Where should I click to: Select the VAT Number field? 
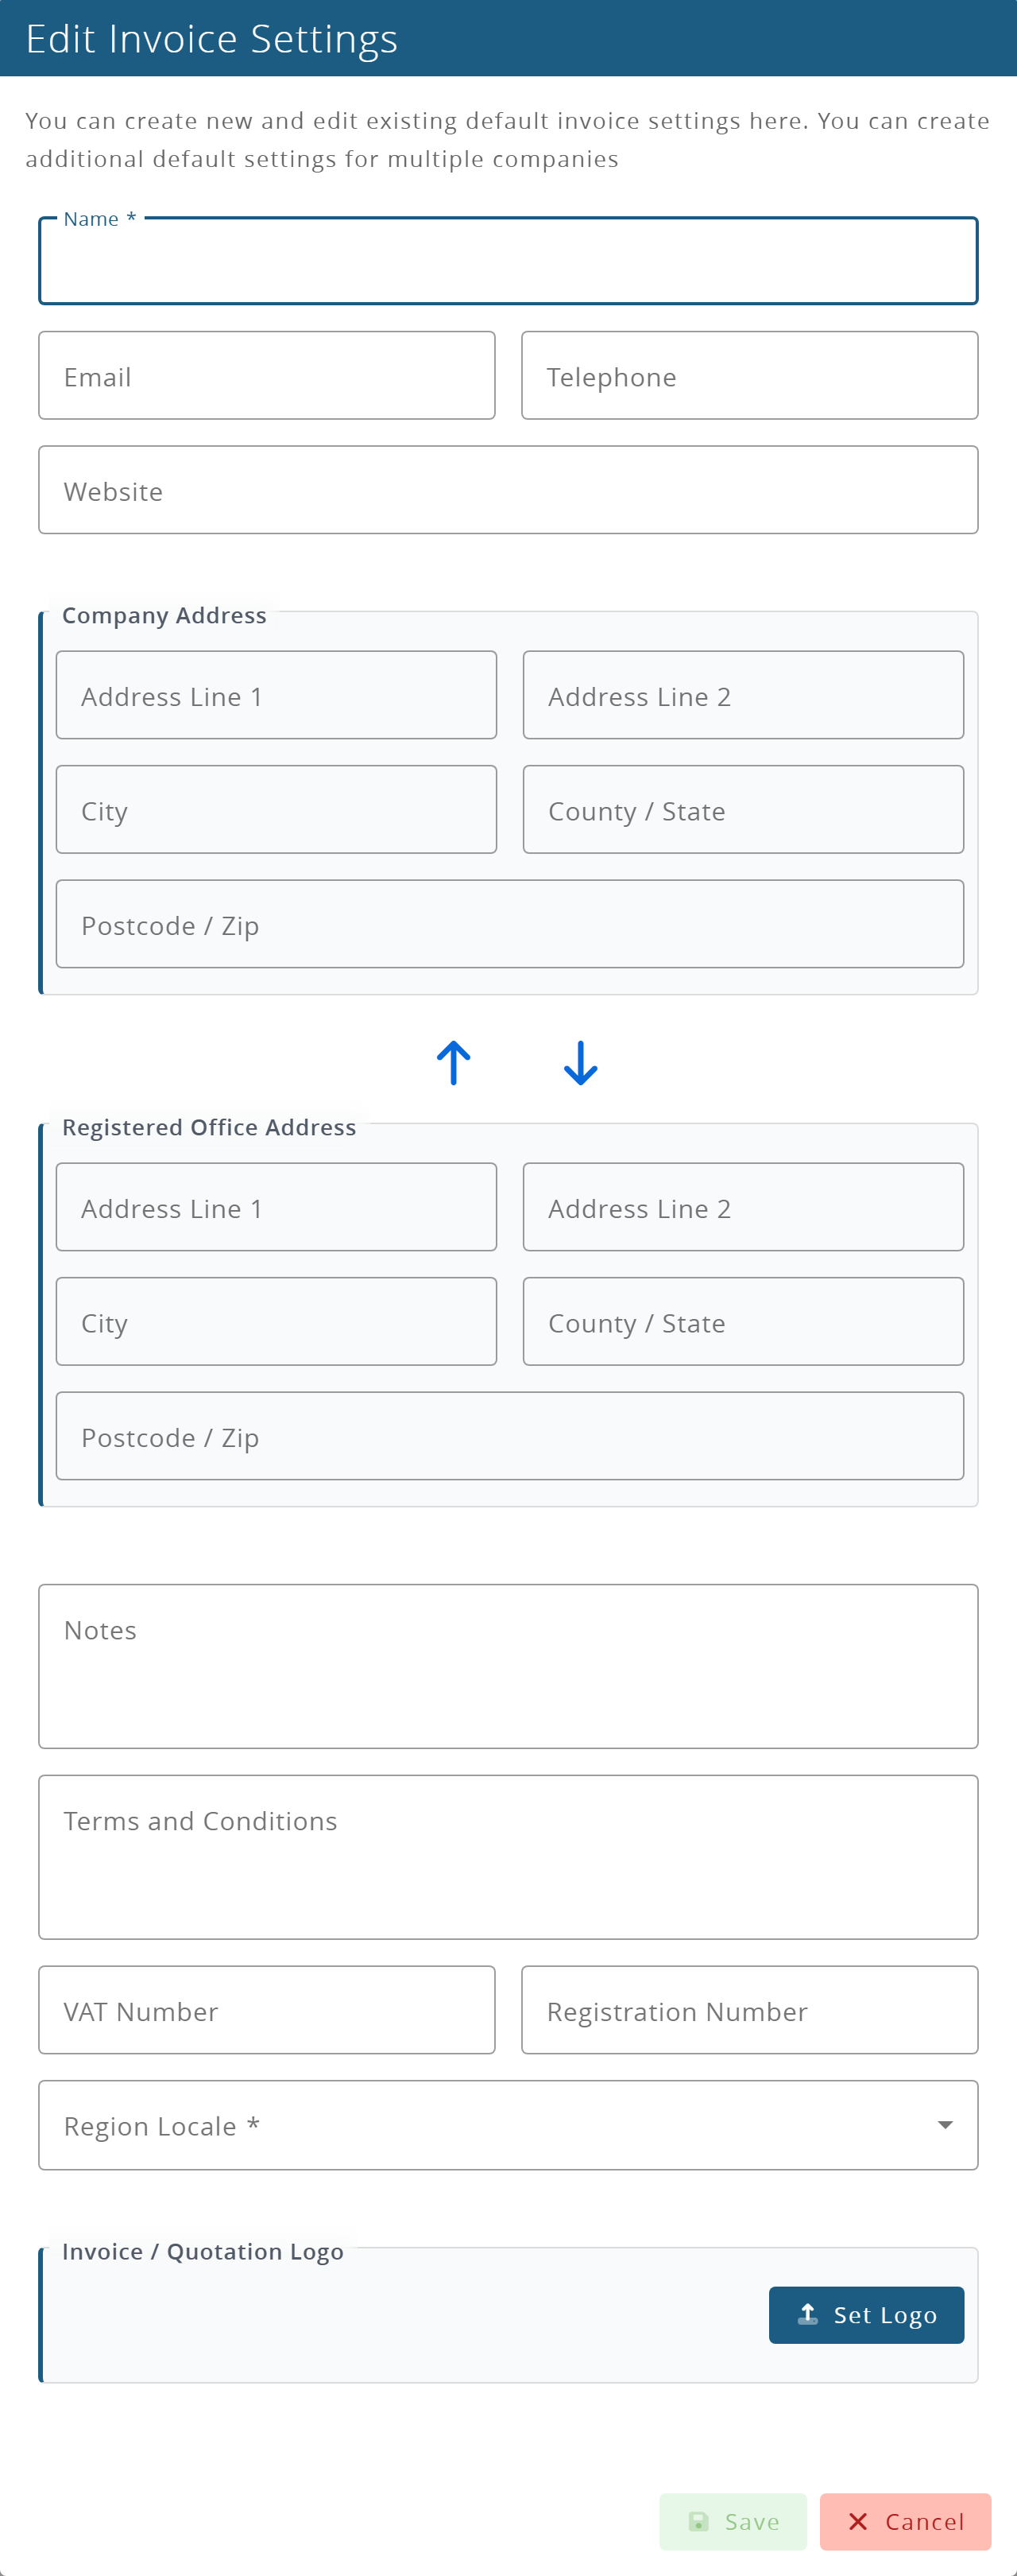click(267, 2010)
